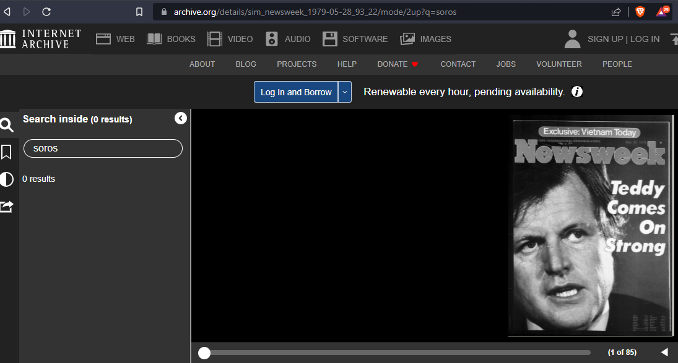Image resolution: width=678 pixels, height=363 pixels.
Task: Click the page scrubber track
Action: coord(395,352)
